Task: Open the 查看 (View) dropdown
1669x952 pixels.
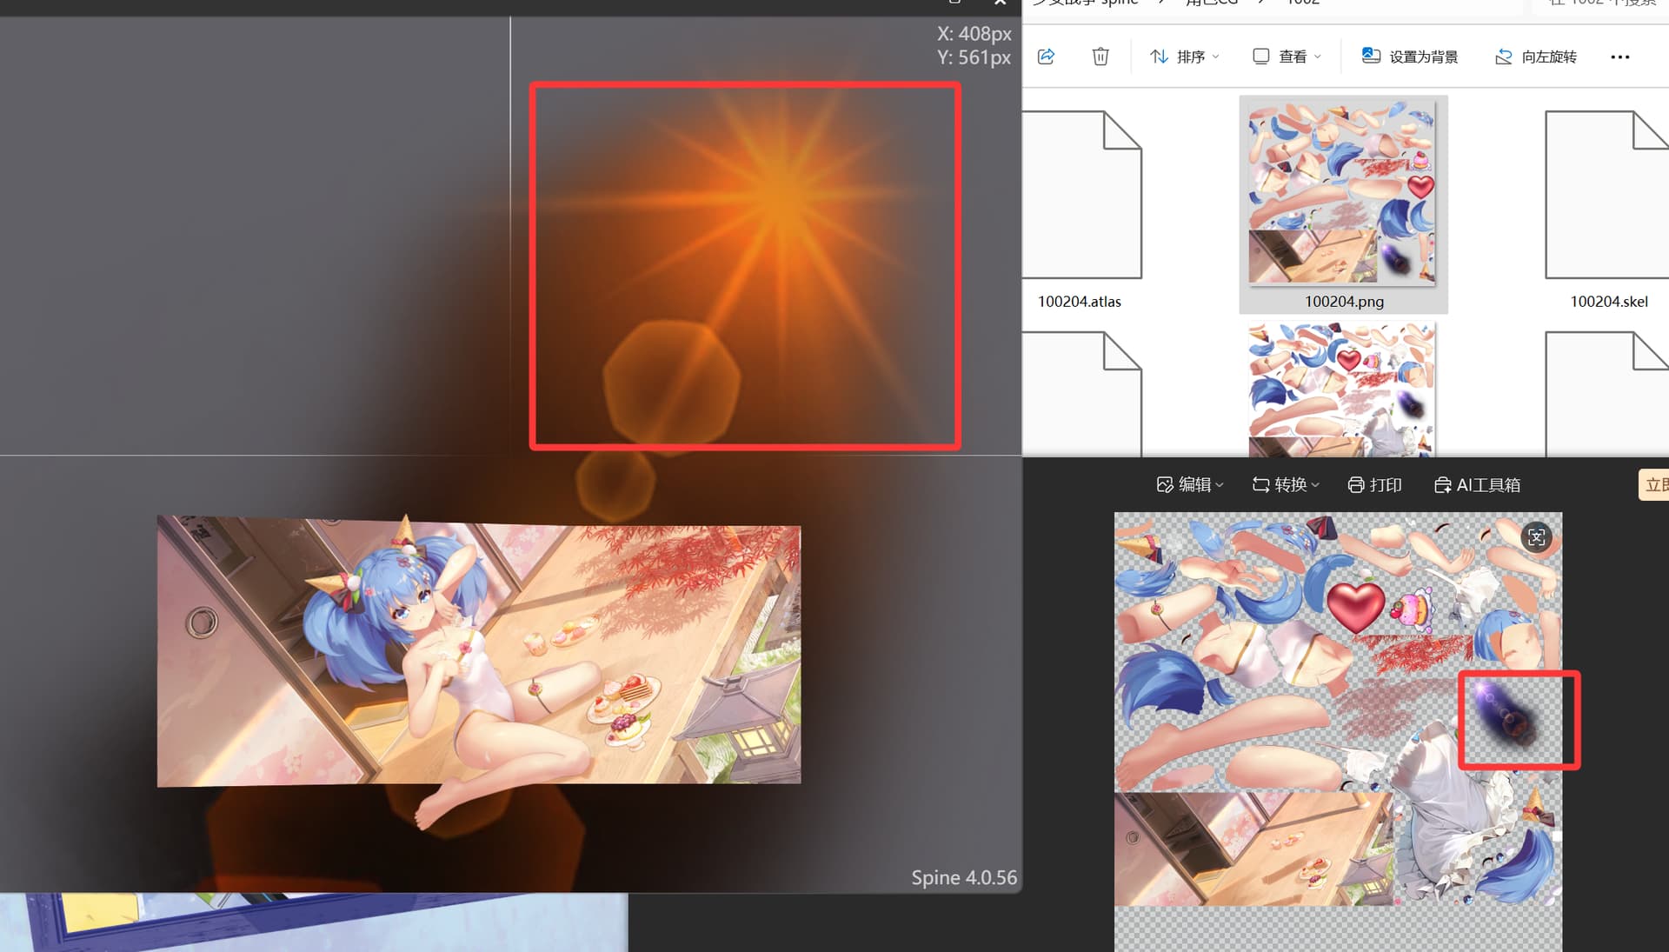Action: (1287, 57)
